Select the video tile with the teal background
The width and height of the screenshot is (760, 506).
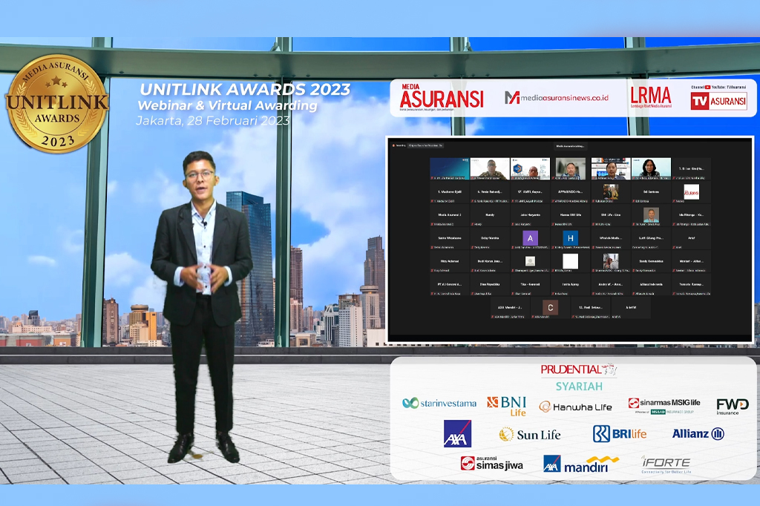[449, 168]
